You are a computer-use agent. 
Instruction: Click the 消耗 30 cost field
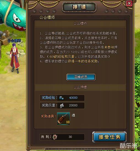62,137
